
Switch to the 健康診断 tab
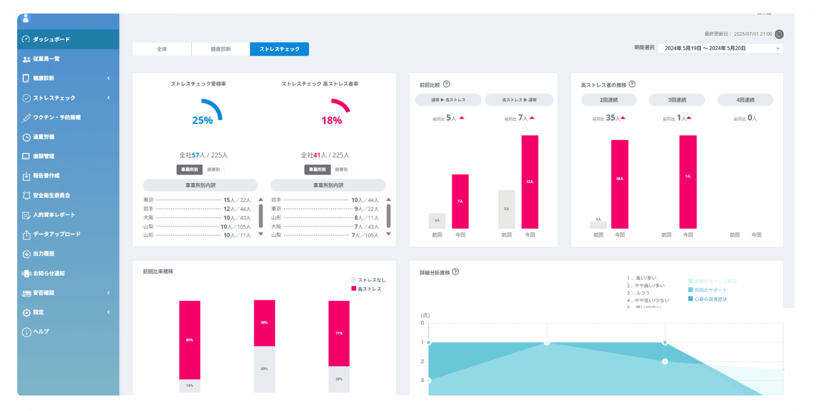[x=221, y=49]
